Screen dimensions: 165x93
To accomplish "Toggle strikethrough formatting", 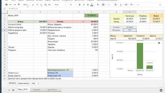I will (x=88, y=5).
